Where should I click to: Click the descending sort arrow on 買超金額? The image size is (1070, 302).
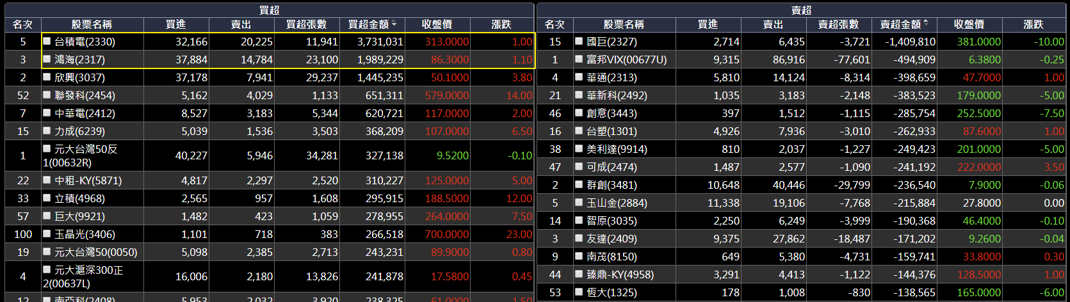point(394,24)
